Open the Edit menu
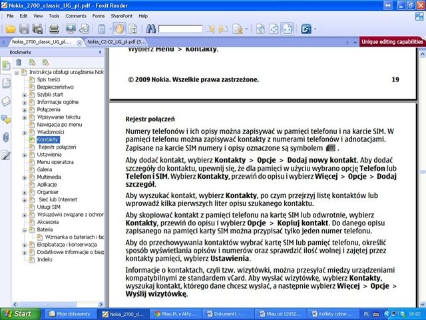426x320 pixels. [x=23, y=16]
